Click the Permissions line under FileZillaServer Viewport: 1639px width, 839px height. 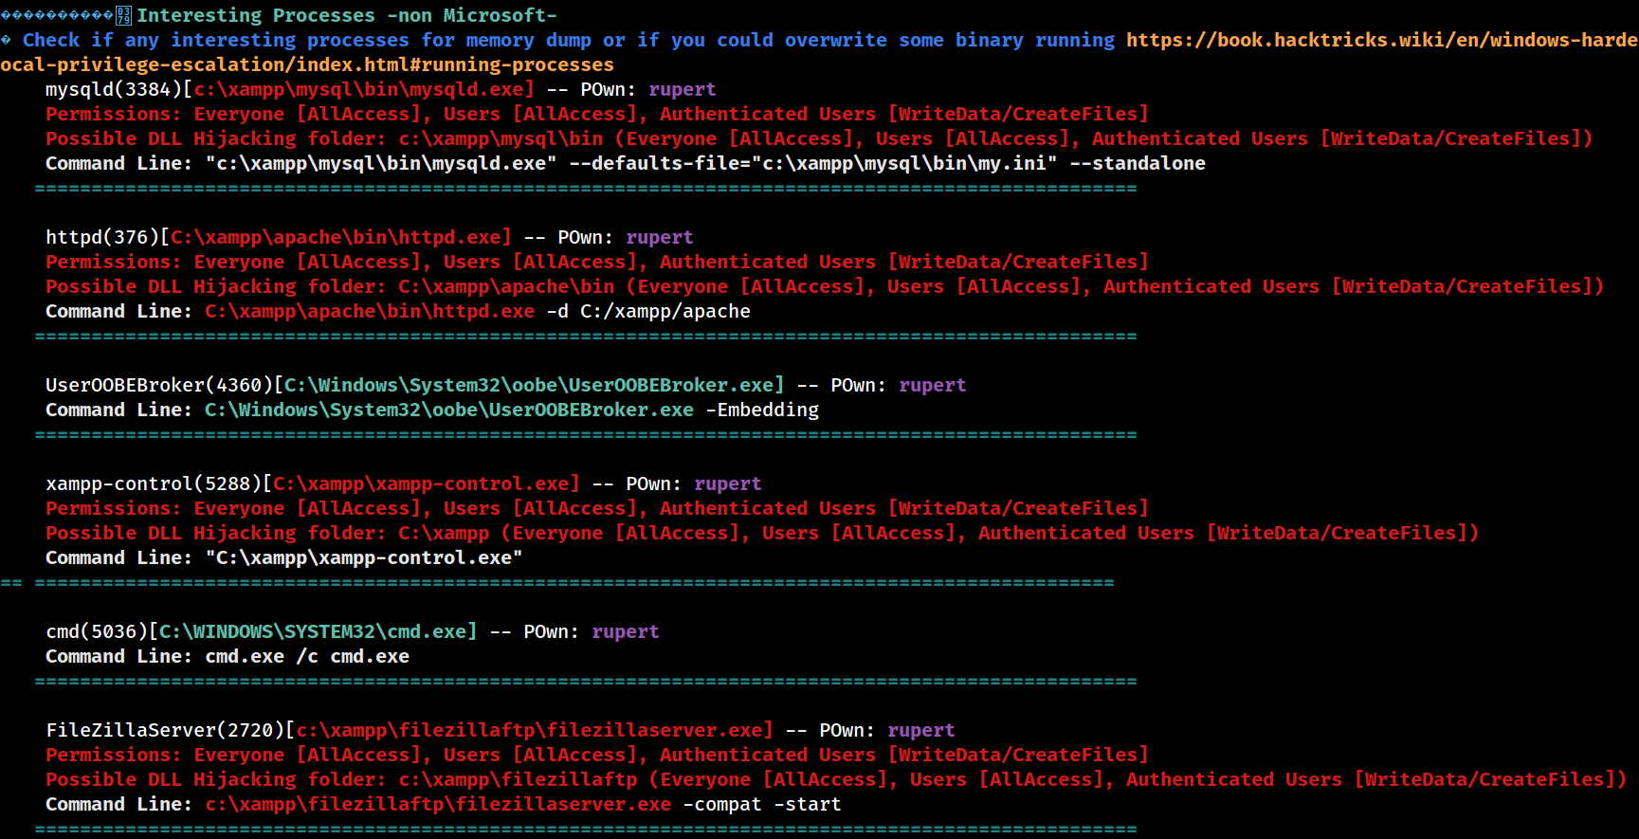click(597, 755)
